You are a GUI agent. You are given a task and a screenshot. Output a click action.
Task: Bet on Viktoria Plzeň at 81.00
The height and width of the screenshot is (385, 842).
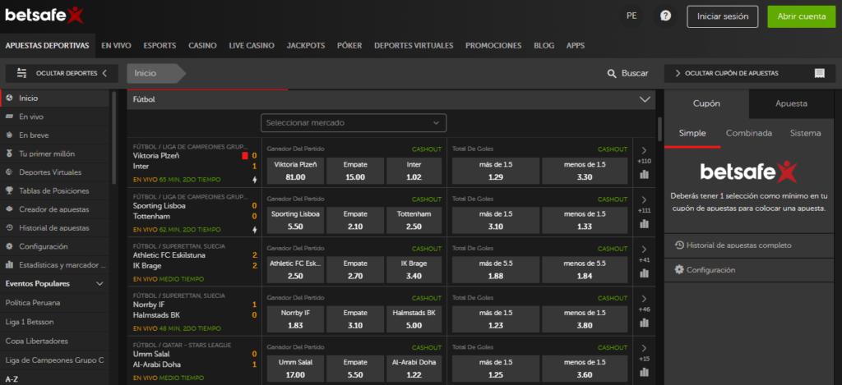(295, 171)
